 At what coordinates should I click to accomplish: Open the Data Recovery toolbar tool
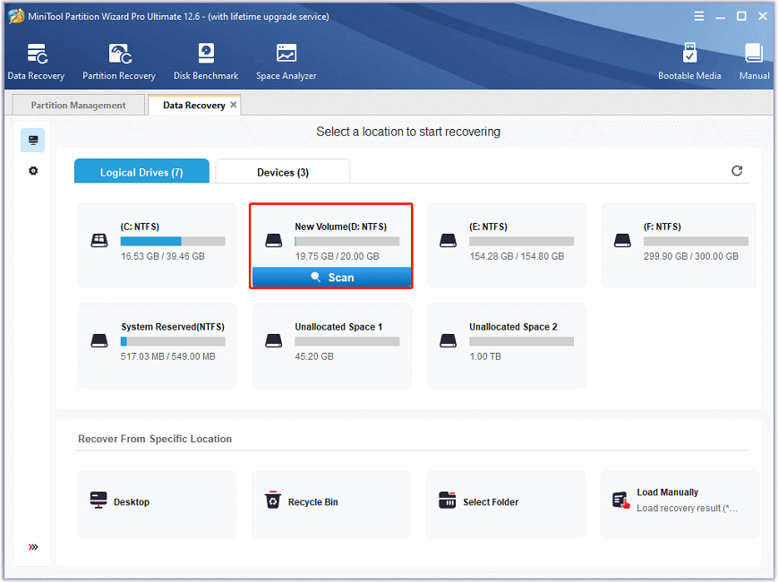36,62
